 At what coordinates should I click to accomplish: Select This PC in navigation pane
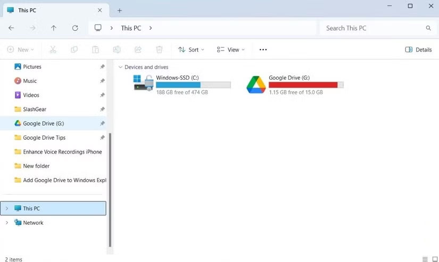point(53,208)
